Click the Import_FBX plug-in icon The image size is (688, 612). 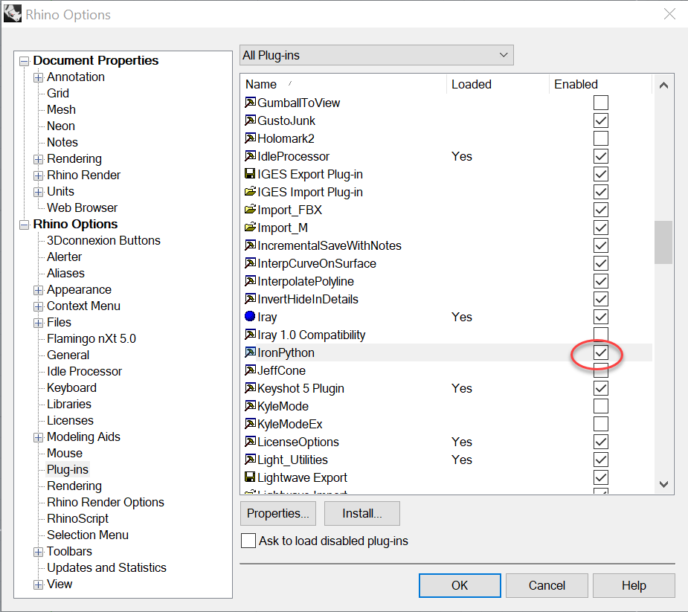(x=250, y=209)
